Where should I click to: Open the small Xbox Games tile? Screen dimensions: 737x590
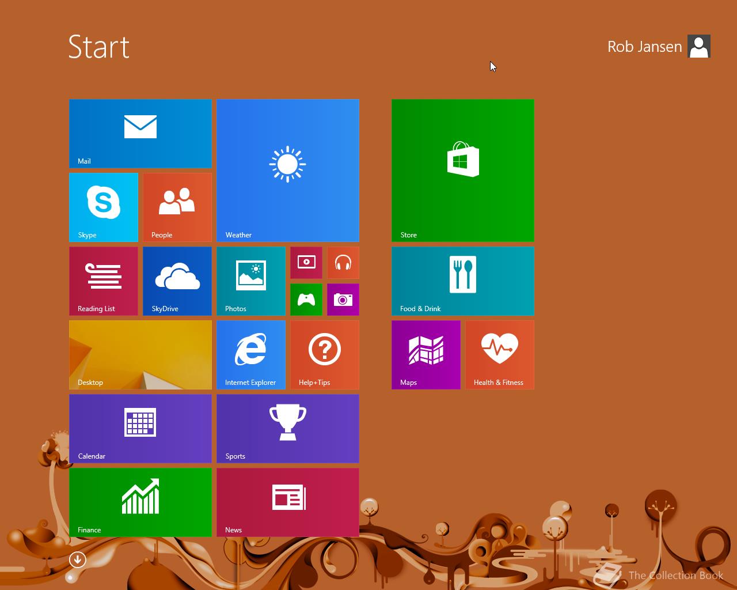[306, 300]
